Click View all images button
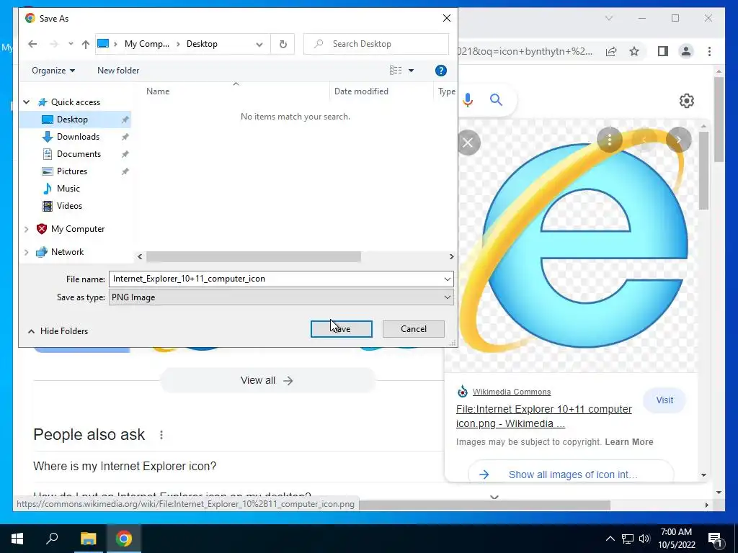The image size is (738, 553). coord(267,380)
